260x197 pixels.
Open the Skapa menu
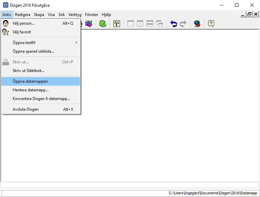click(x=39, y=15)
